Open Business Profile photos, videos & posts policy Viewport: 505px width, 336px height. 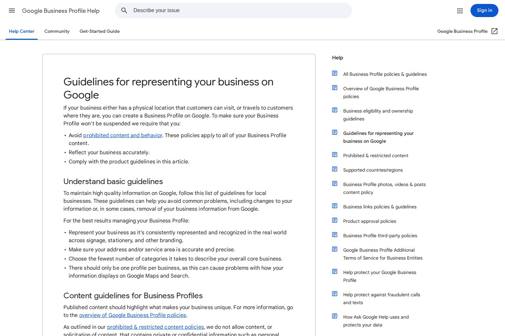click(384, 188)
